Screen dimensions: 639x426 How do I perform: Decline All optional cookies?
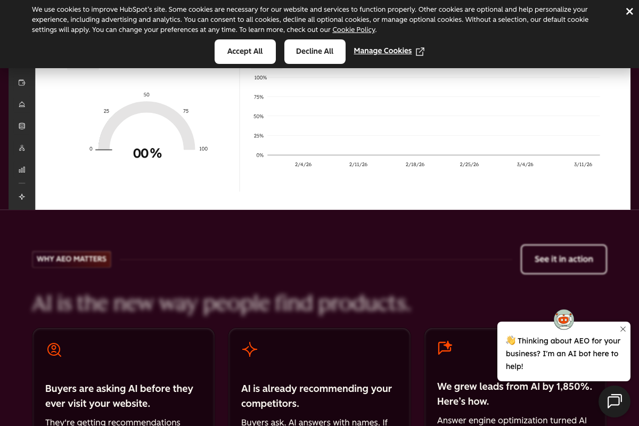tap(315, 51)
